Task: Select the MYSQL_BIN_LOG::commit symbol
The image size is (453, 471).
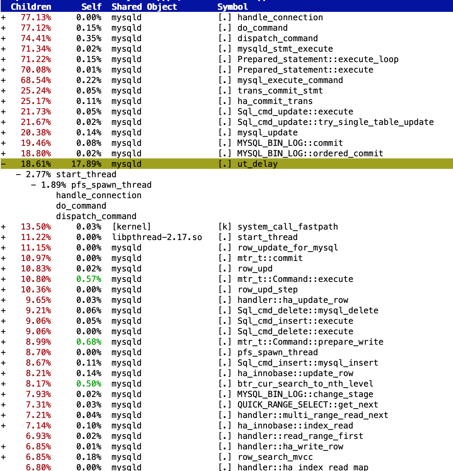Action: coord(290,143)
